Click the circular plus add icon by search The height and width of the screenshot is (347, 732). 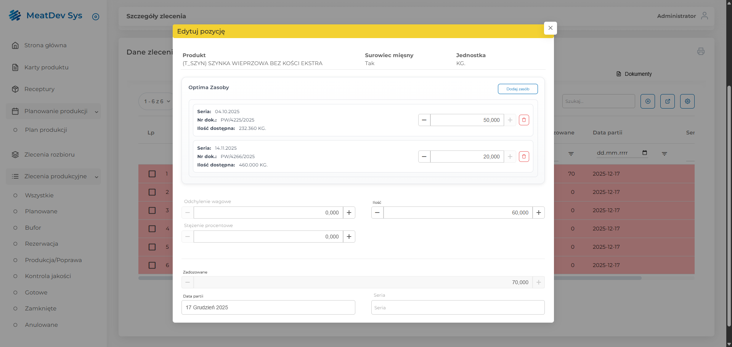click(x=647, y=101)
